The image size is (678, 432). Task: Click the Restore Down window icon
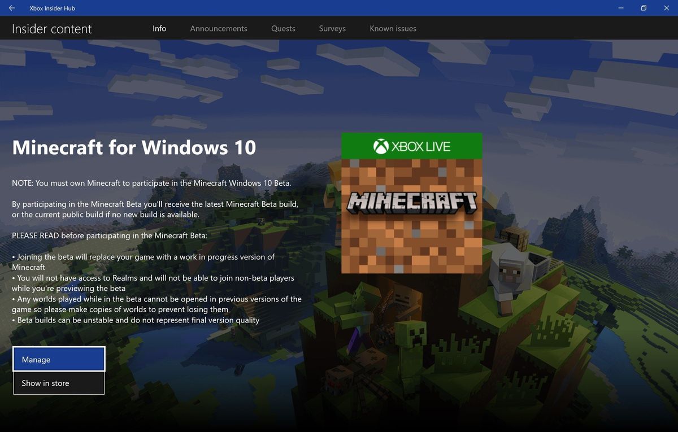click(x=643, y=8)
